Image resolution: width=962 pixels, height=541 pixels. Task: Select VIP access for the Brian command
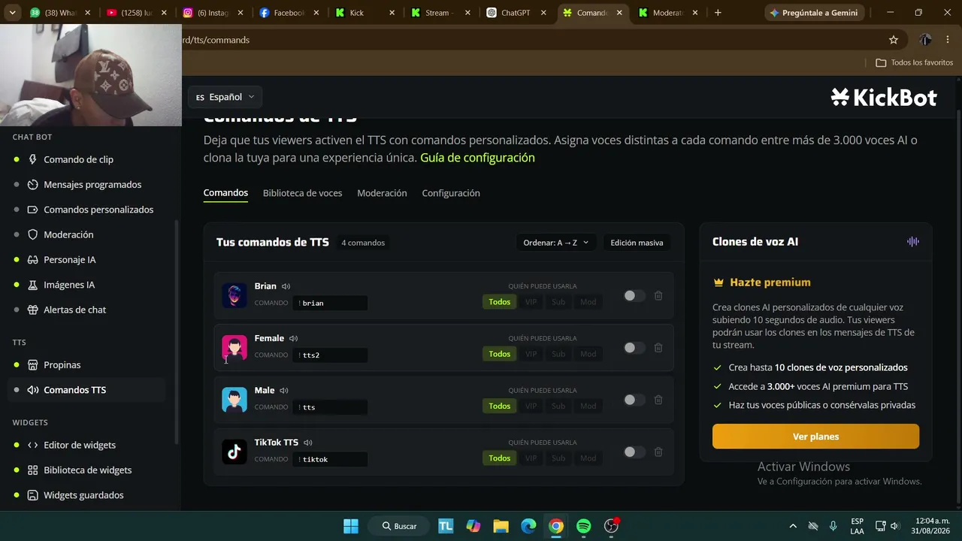(x=531, y=302)
